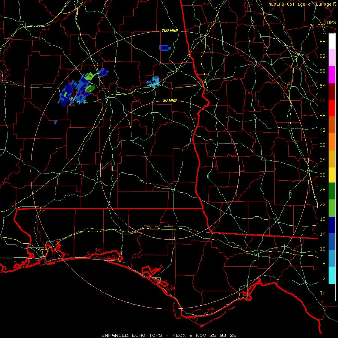Click the 2 legend value
Image resolution: width=338 pixels, height=338 pixels.
[x=324, y=279]
